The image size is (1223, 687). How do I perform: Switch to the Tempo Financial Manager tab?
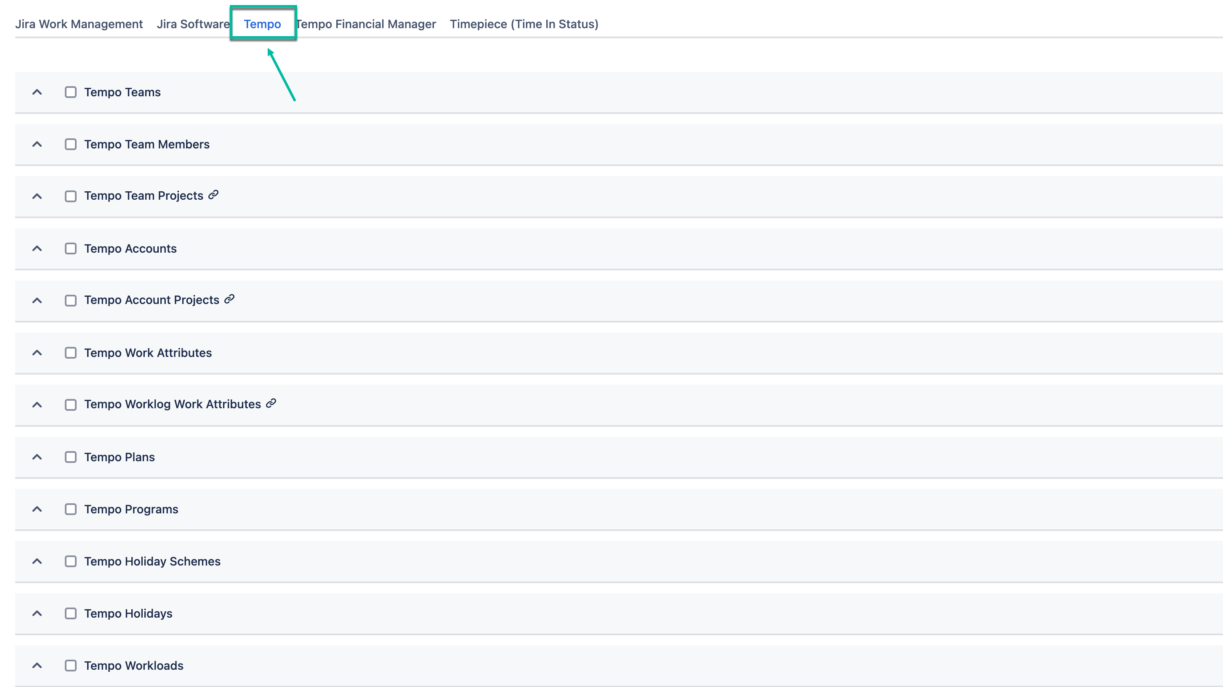click(366, 24)
